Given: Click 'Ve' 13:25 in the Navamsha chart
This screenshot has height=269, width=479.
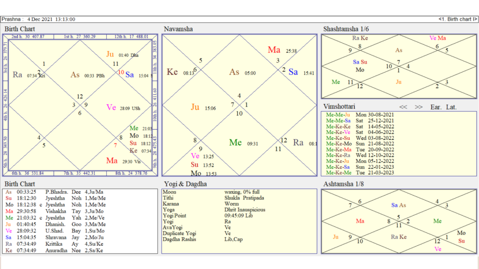Looking at the screenshot, I should (x=195, y=156).
